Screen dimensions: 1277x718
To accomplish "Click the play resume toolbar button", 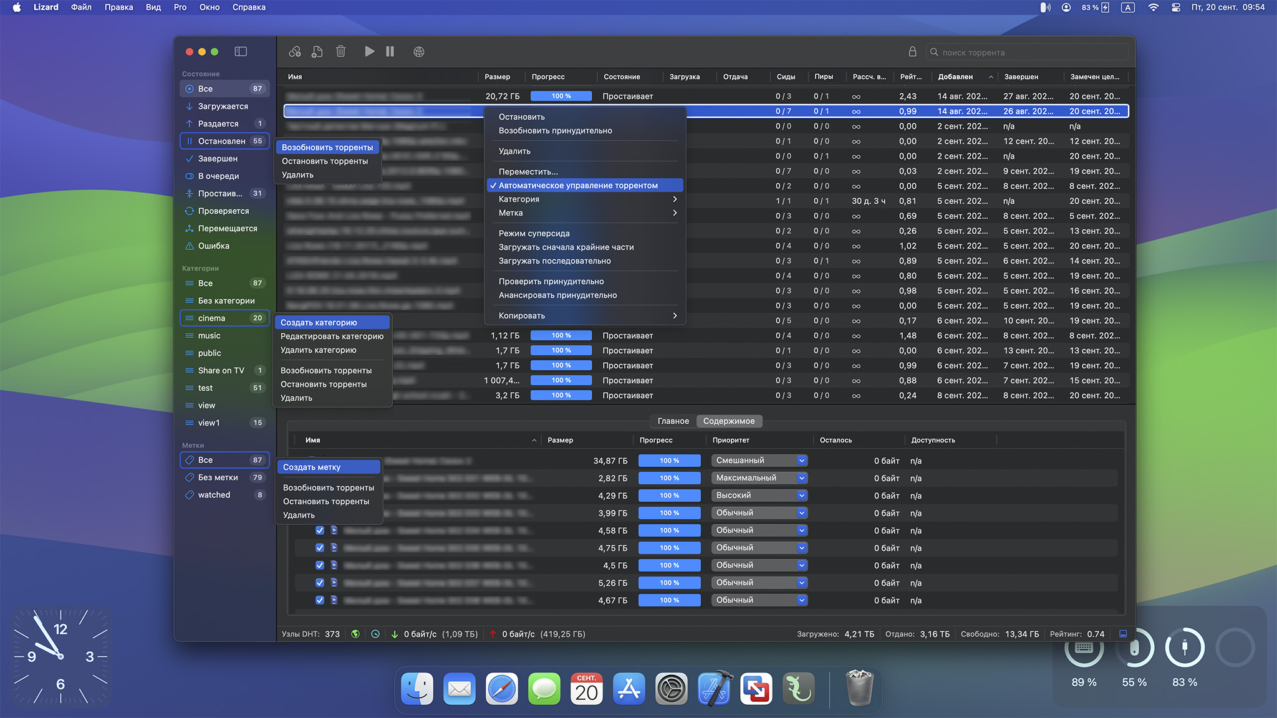I will point(369,52).
